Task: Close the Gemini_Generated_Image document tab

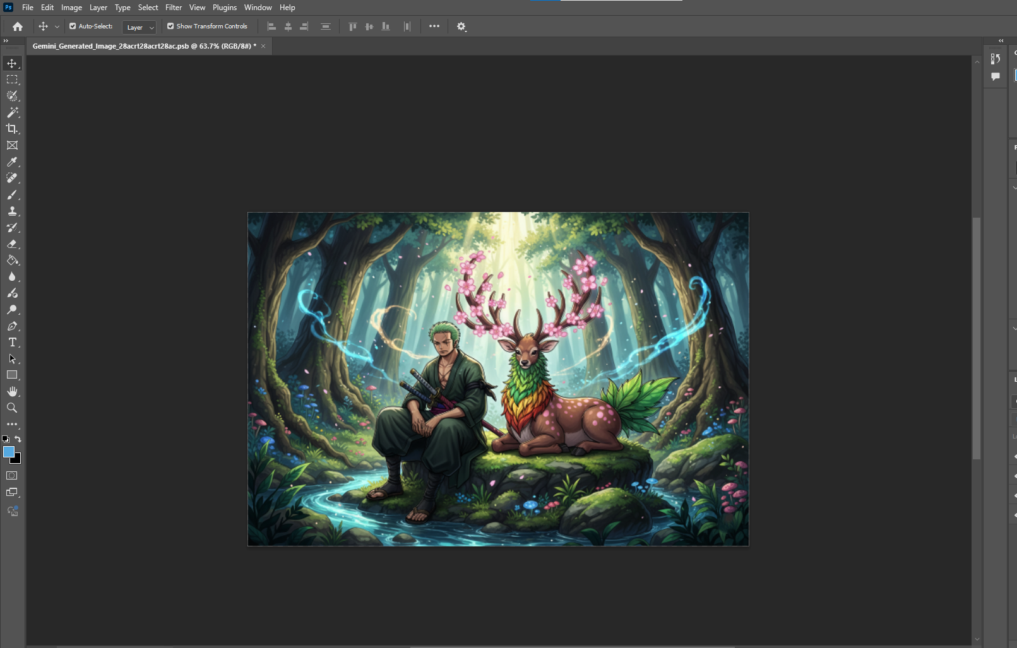Action: click(263, 46)
